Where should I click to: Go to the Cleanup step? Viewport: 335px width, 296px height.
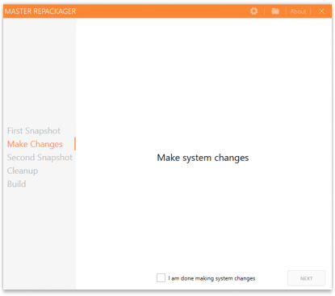coord(23,171)
